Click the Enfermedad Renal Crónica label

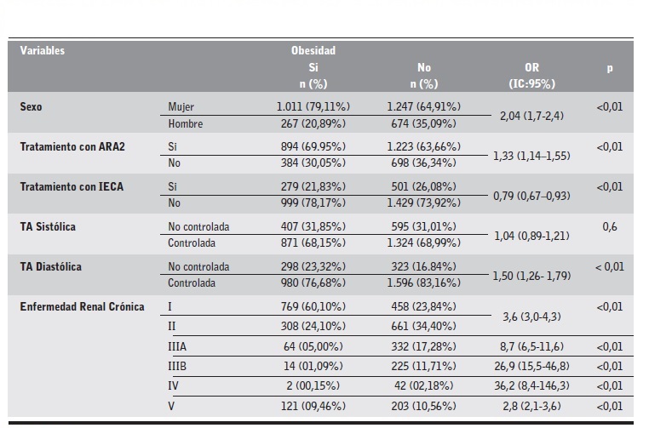click(82, 306)
